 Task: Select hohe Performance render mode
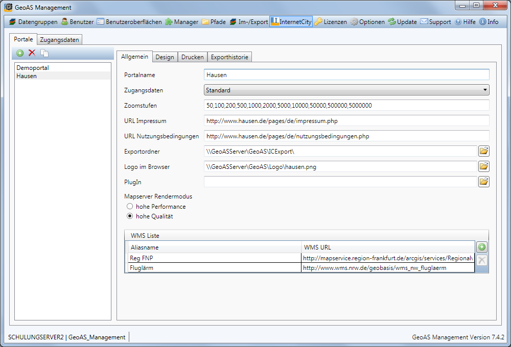coord(130,207)
